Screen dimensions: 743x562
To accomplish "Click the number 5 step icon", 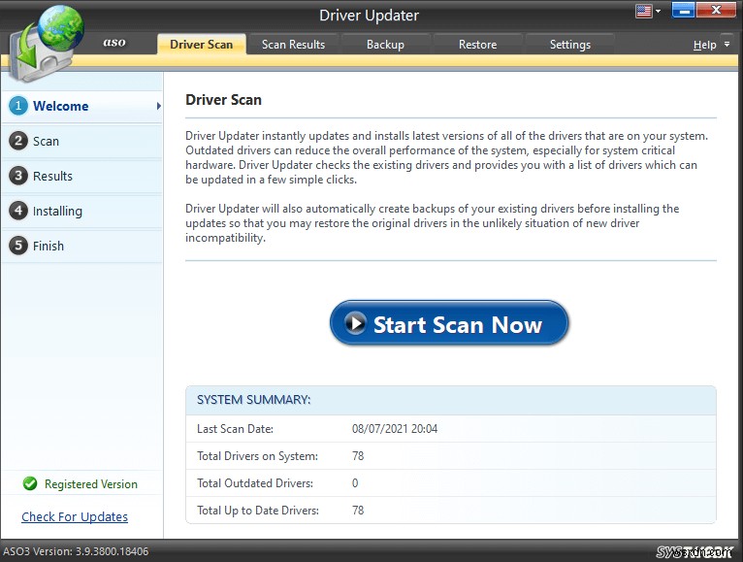I will point(18,246).
